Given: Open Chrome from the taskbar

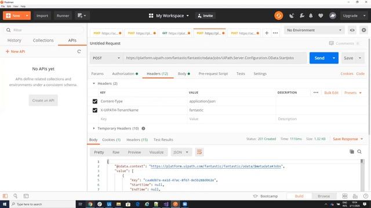Looking at the screenshot, I should click(90, 204).
